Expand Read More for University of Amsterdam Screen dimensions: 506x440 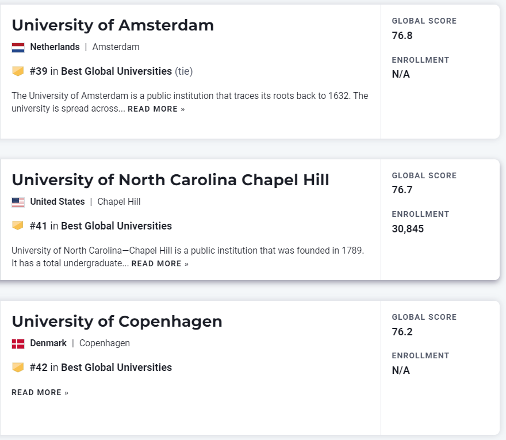pyautogui.click(x=156, y=109)
